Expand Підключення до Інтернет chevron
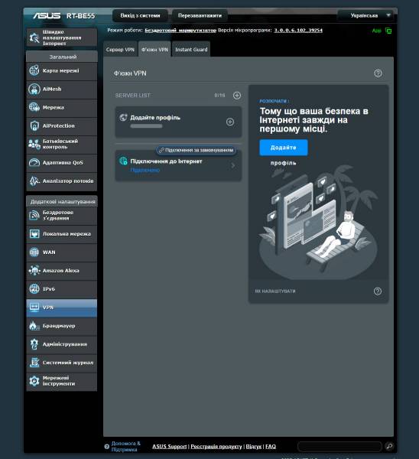 click(x=233, y=166)
